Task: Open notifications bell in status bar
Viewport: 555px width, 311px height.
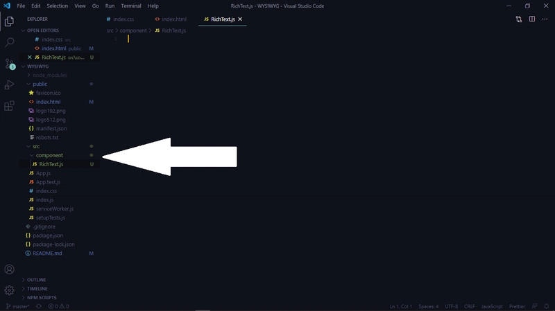Action: (547, 306)
